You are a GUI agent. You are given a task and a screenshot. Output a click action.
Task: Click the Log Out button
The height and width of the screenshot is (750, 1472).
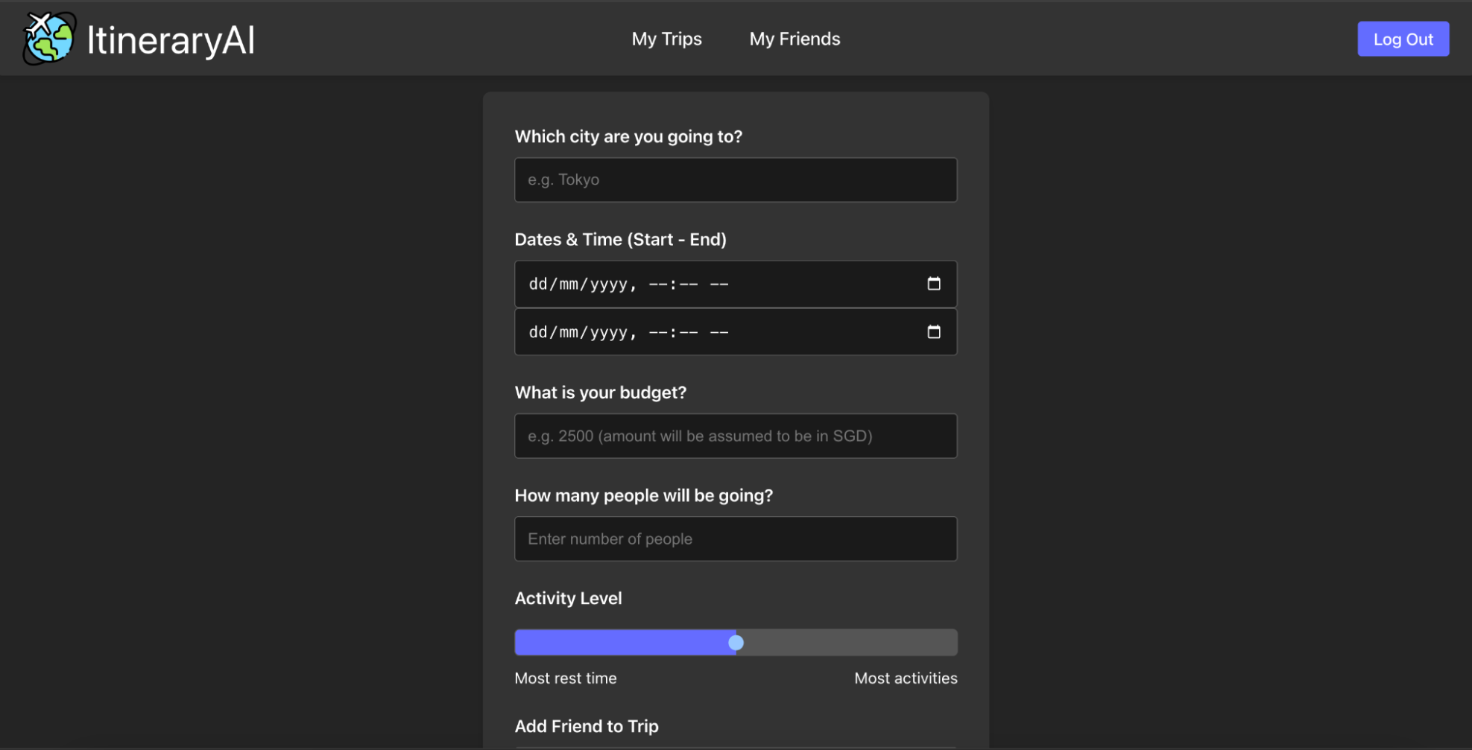1402,38
